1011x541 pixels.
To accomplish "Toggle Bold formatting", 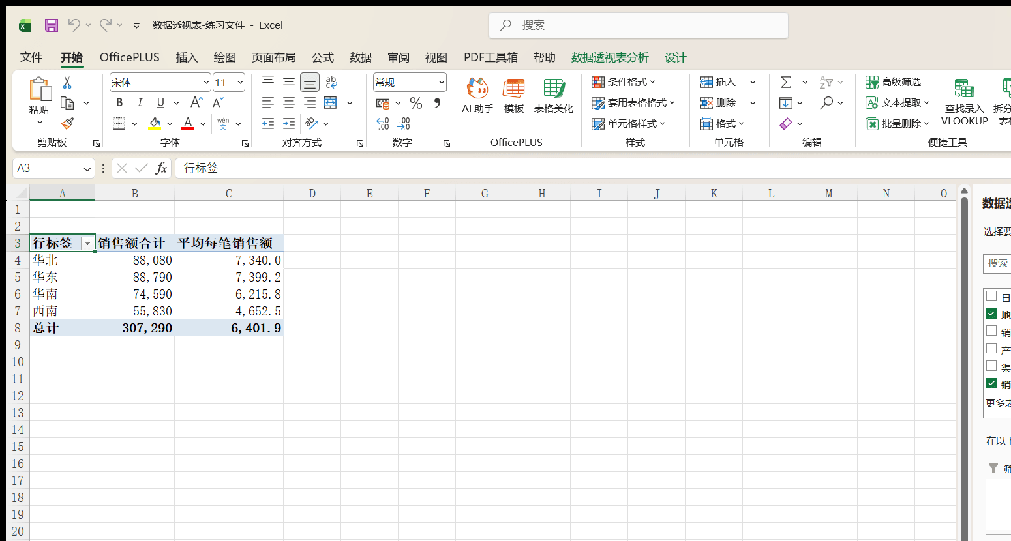I will tap(119, 103).
